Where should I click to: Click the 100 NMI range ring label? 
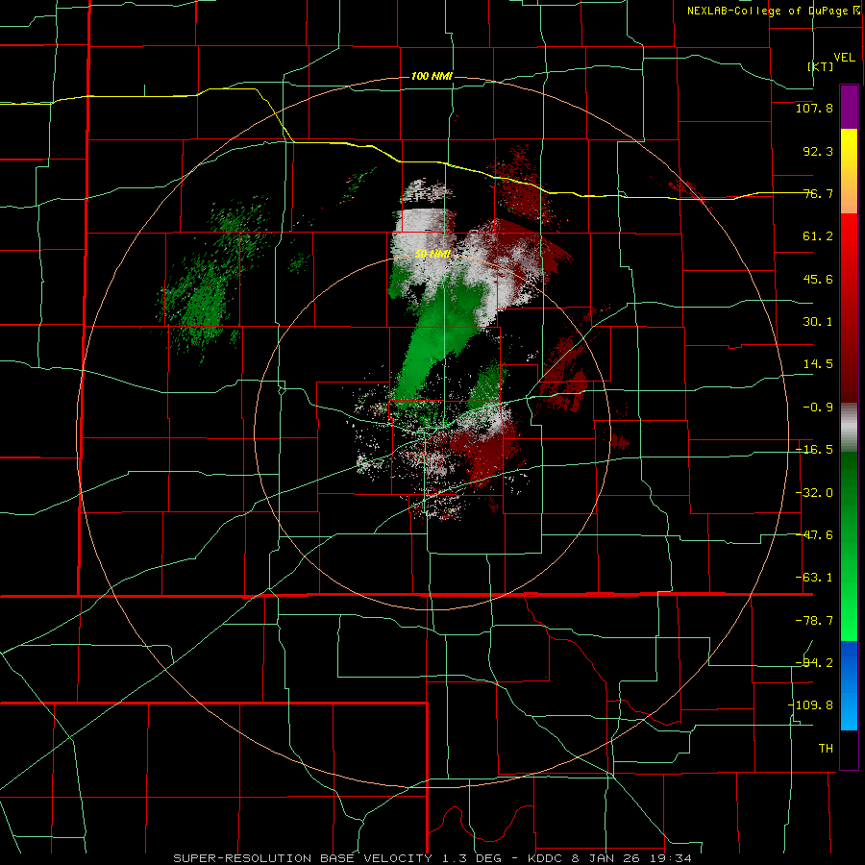tap(432, 76)
